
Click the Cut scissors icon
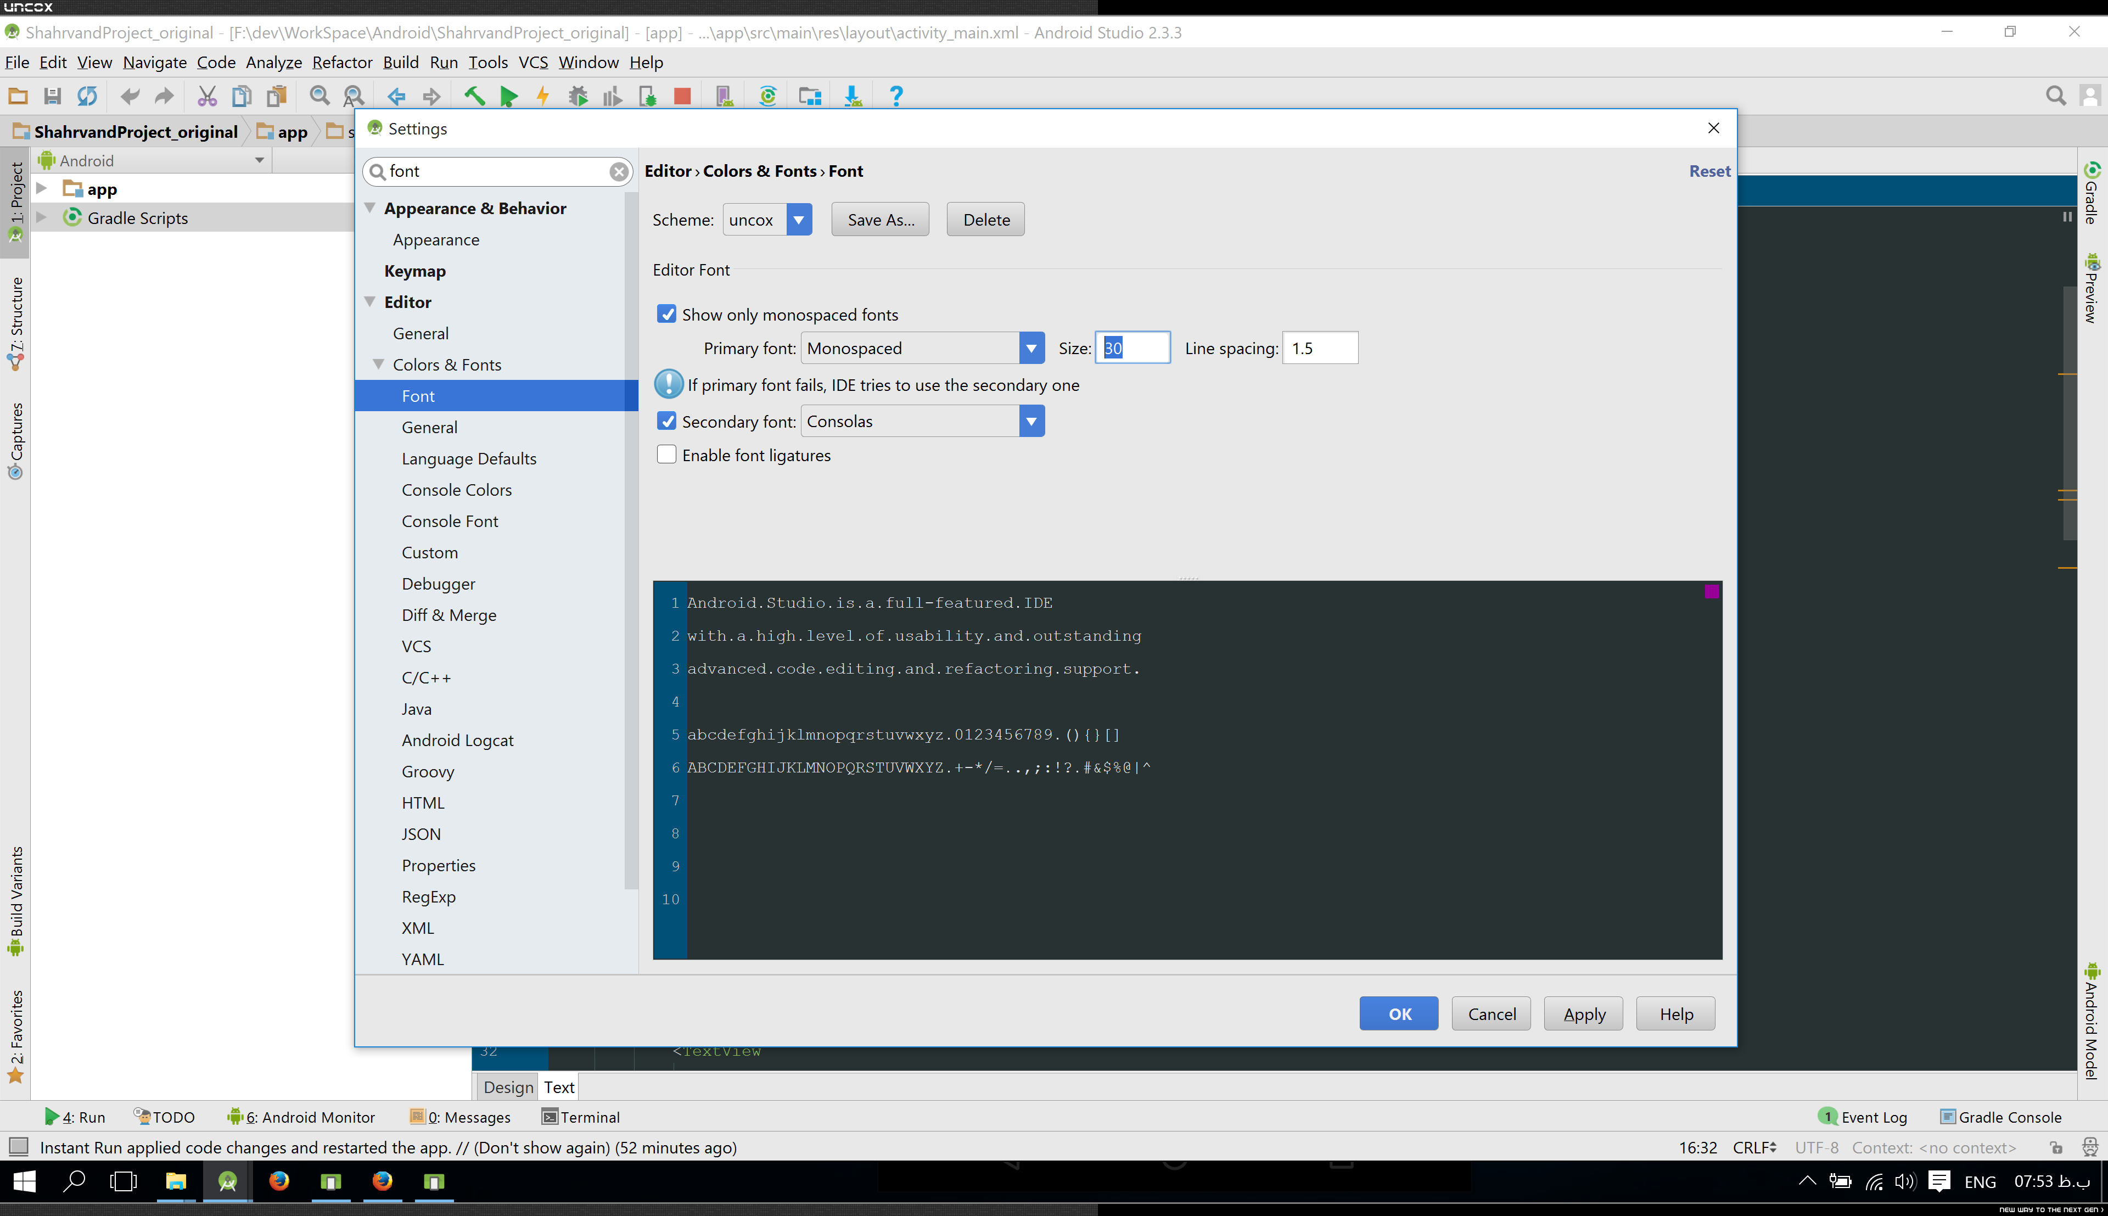[207, 96]
